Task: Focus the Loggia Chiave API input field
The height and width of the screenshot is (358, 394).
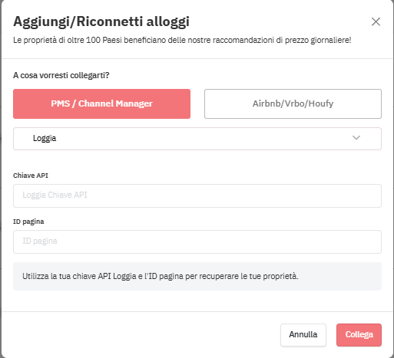Action: (x=197, y=195)
